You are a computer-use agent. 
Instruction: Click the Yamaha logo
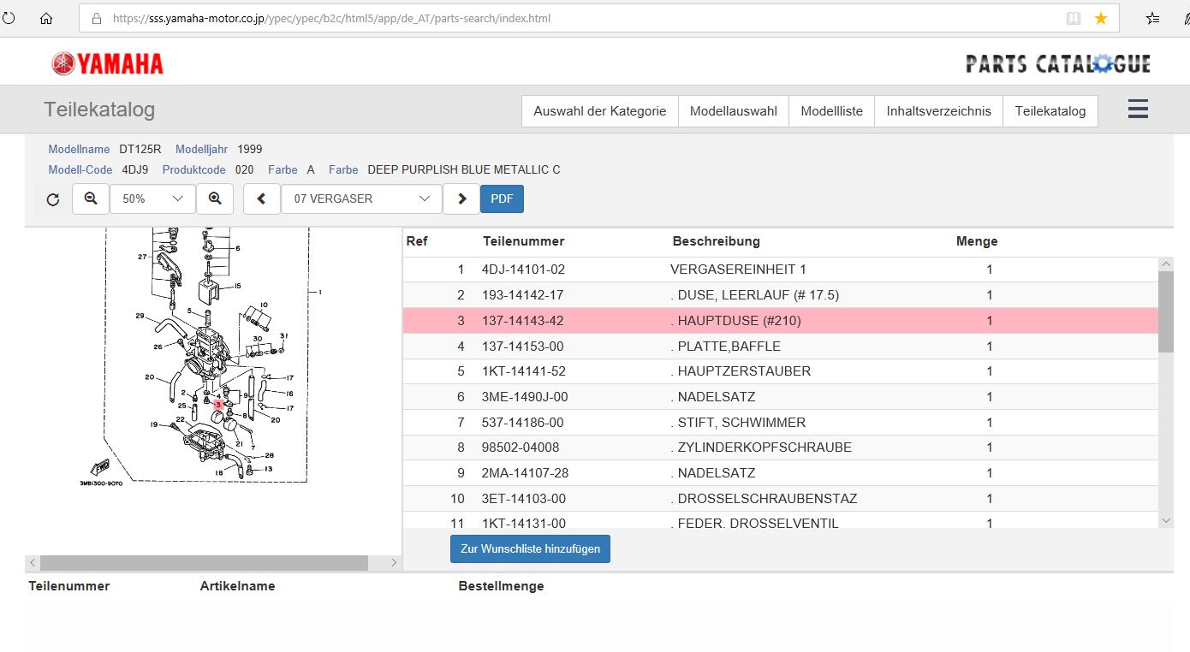click(107, 63)
